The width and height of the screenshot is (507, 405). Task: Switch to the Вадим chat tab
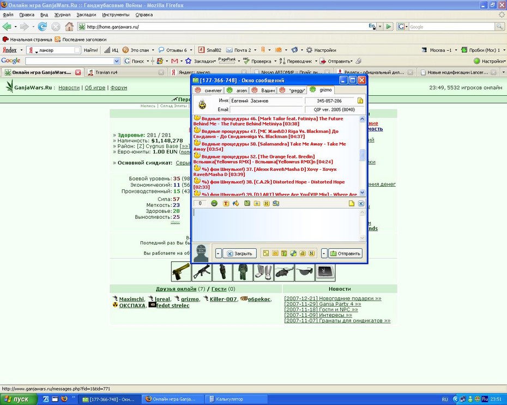[263, 90]
